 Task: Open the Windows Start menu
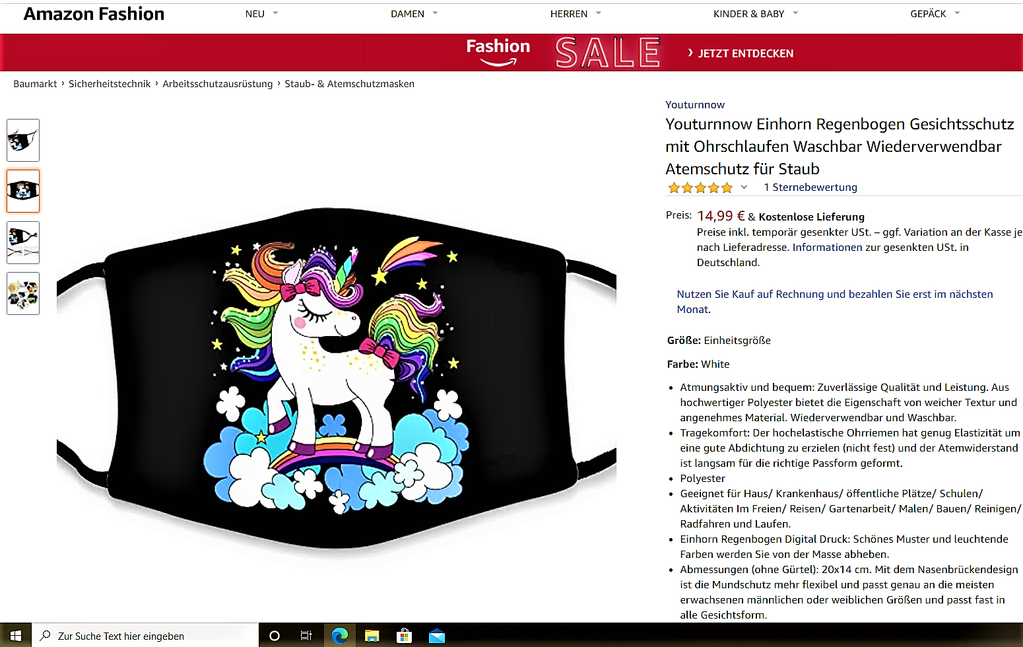[x=16, y=636]
